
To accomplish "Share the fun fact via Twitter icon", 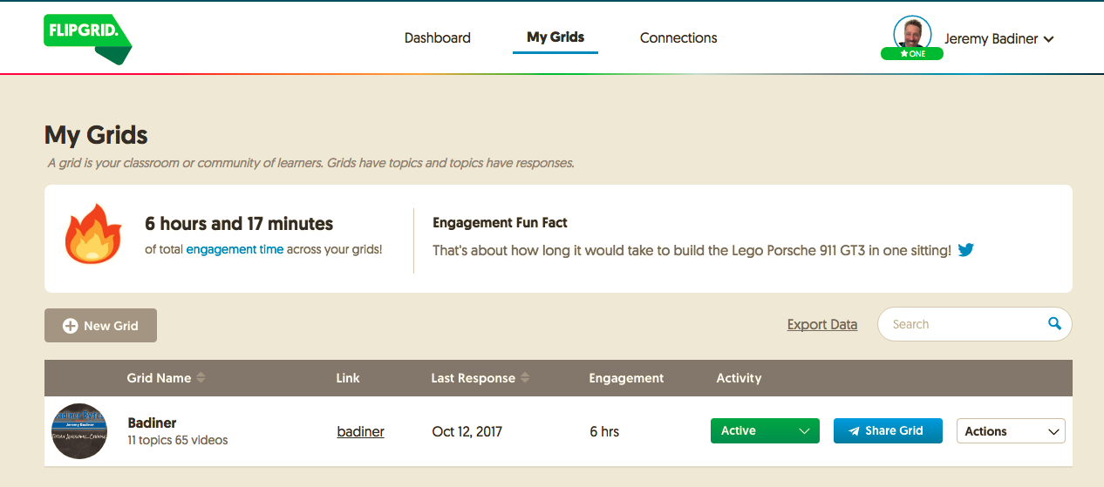I will click(966, 250).
